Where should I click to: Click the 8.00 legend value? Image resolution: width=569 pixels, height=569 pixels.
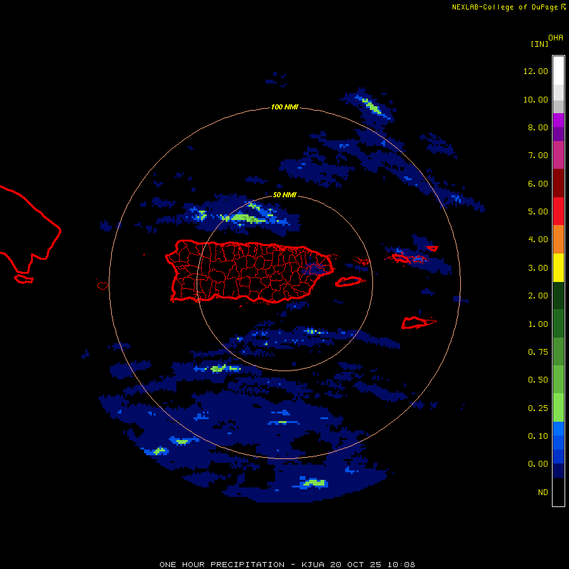538,127
